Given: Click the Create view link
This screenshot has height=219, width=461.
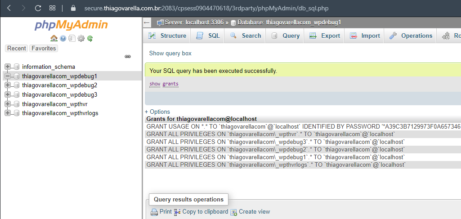Looking at the screenshot, I should pos(254,212).
